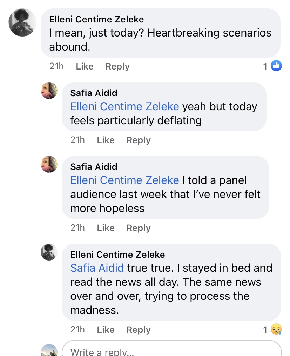This screenshot has width=290, height=356.
Task: Open Safia Aidid's avatar on 'deflating' reply
Action: (x=49, y=91)
